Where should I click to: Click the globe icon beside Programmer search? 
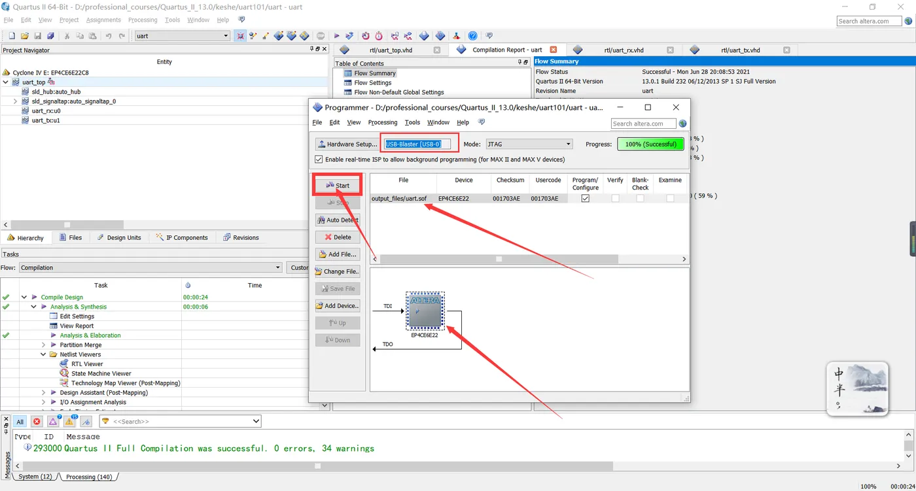683,123
